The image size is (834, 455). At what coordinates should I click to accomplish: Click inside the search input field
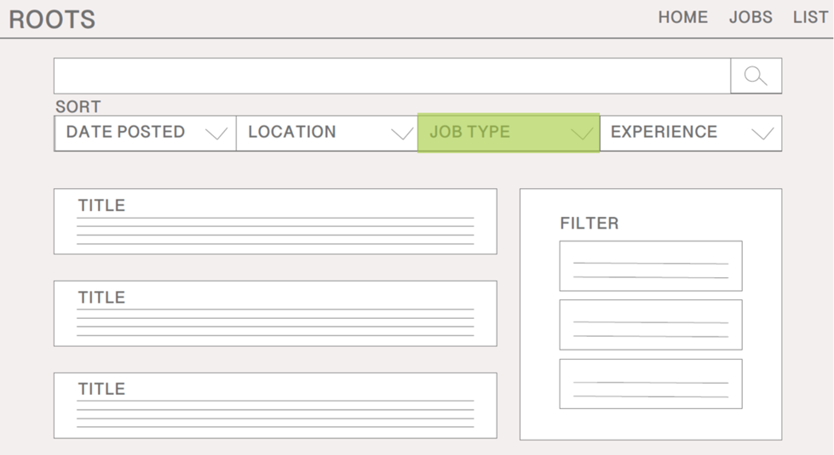point(392,76)
